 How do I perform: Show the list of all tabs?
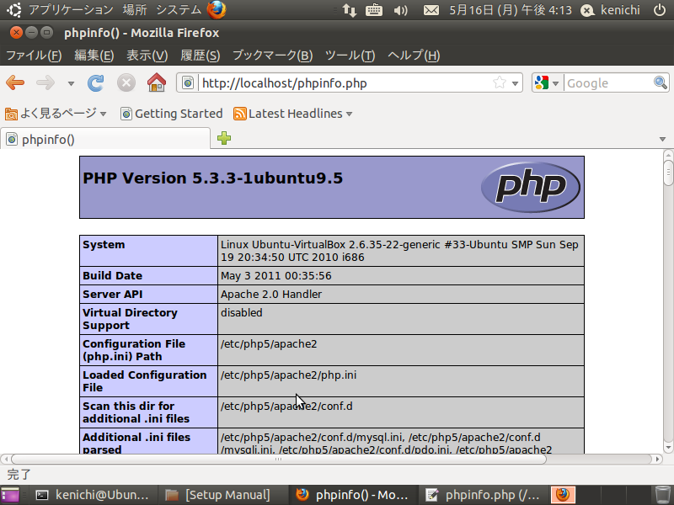(662, 139)
